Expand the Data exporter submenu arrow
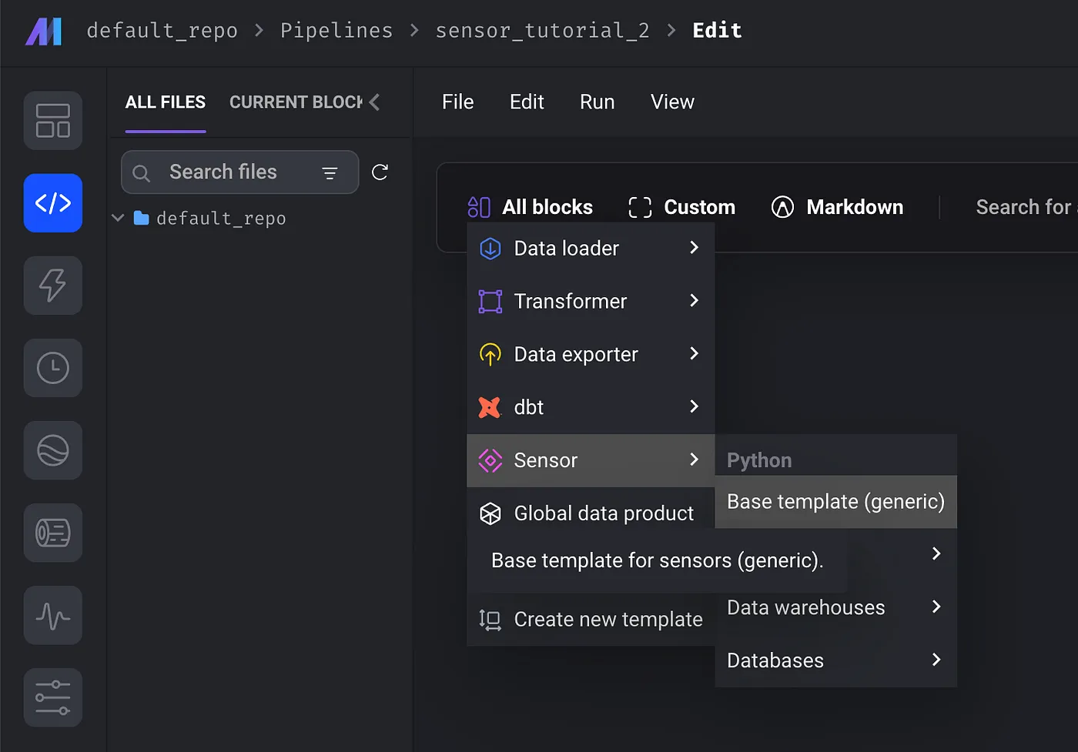 pos(694,353)
